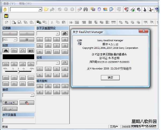Click the pan and tilt input field

(19, 120)
